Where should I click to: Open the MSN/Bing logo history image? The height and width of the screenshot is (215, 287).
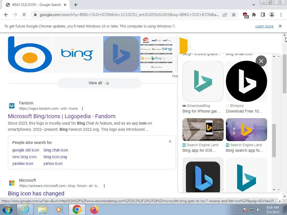(x=156, y=54)
